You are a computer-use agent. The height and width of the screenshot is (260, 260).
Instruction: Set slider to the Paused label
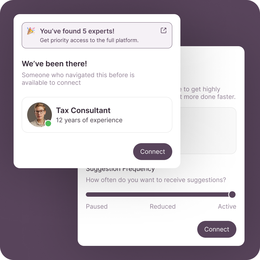97,206
